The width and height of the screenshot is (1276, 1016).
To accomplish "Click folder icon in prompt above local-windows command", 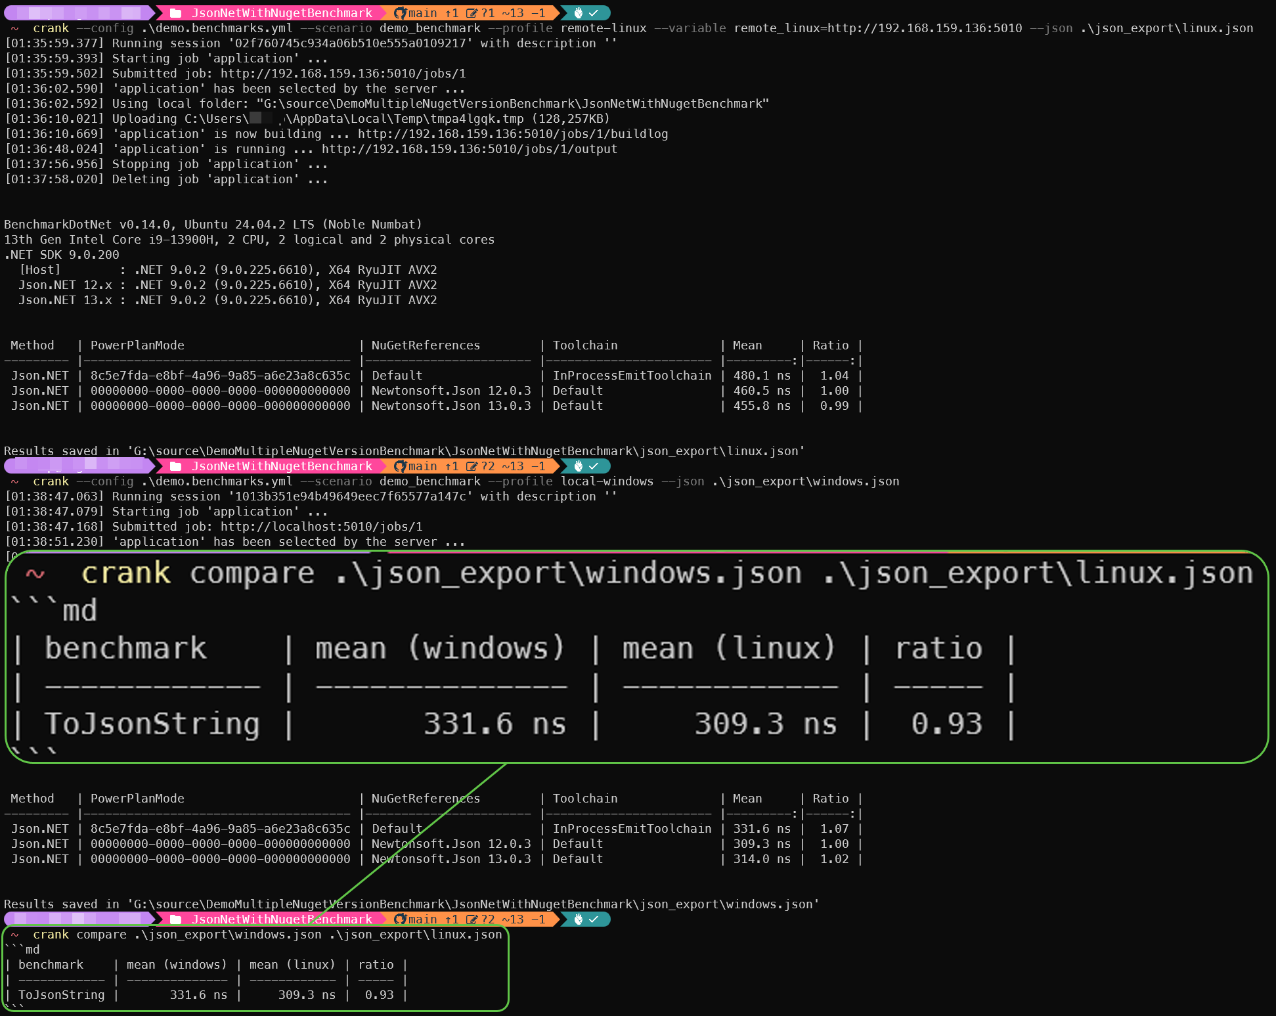I will [x=175, y=466].
